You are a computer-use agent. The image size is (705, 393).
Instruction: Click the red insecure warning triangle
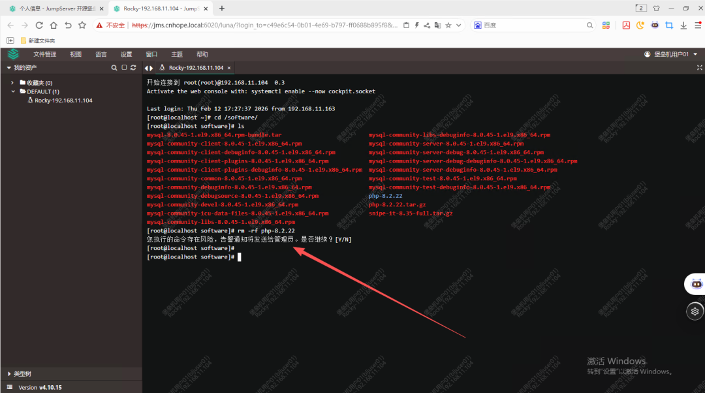coord(99,25)
